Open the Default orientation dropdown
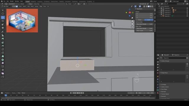Image resolution: width=189 pixels, height=106 pixels. (23, 4)
